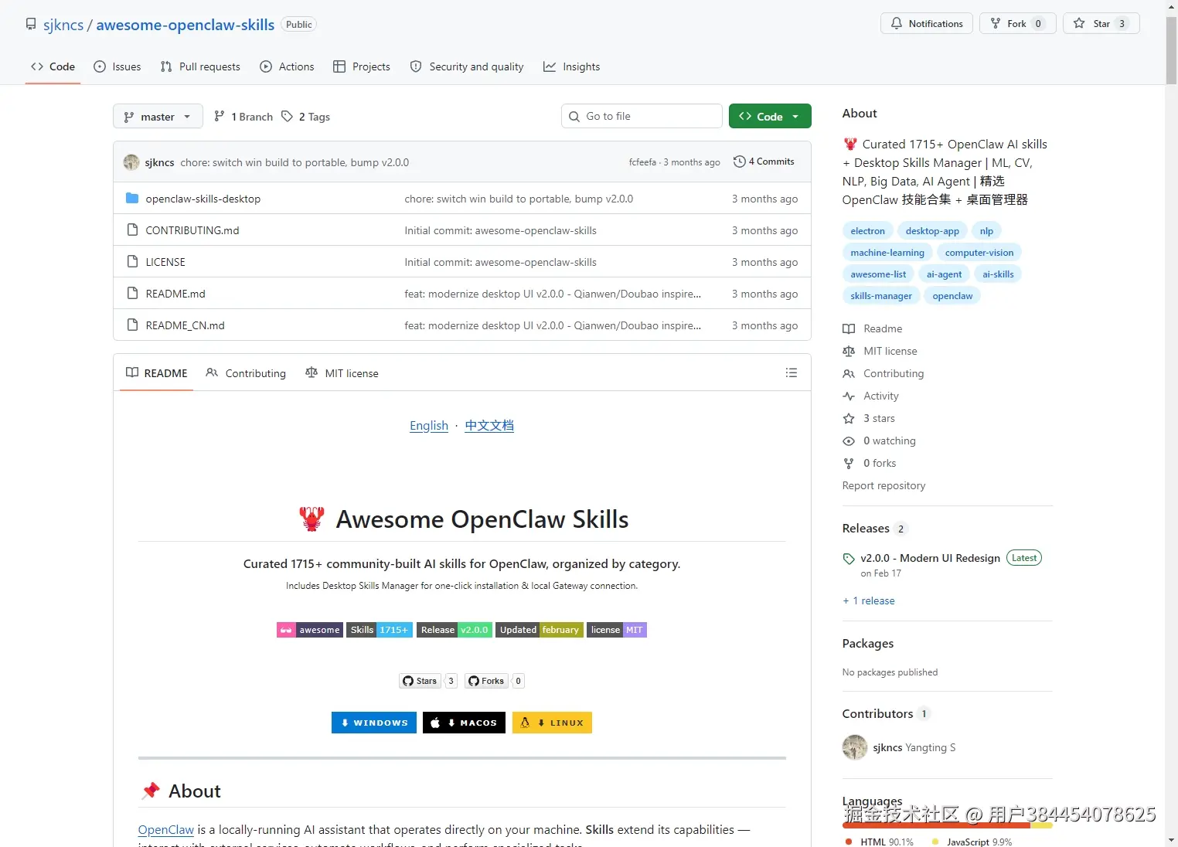Click the Release v2.0.0 badge
Viewport: 1178px width, 847px height.
pyautogui.click(x=455, y=630)
